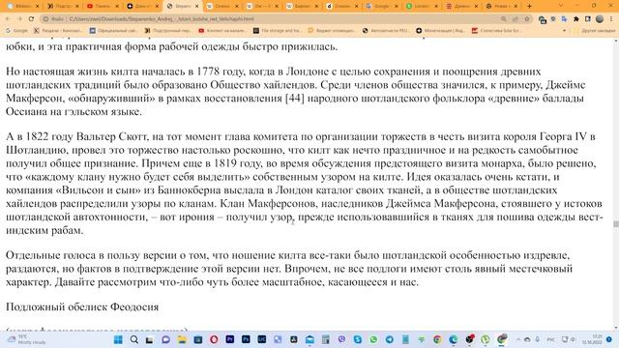
Task: Open Microsoft Edge from the taskbar
Action: pos(454,339)
